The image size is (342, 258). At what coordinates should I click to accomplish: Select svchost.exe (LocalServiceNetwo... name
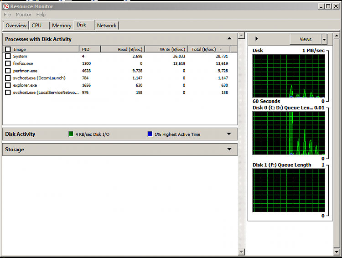point(46,93)
